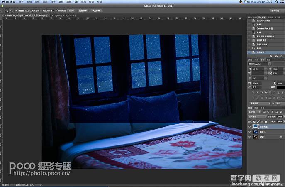Apply small caps text style
The image size is (285, 187).
(266, 93)
